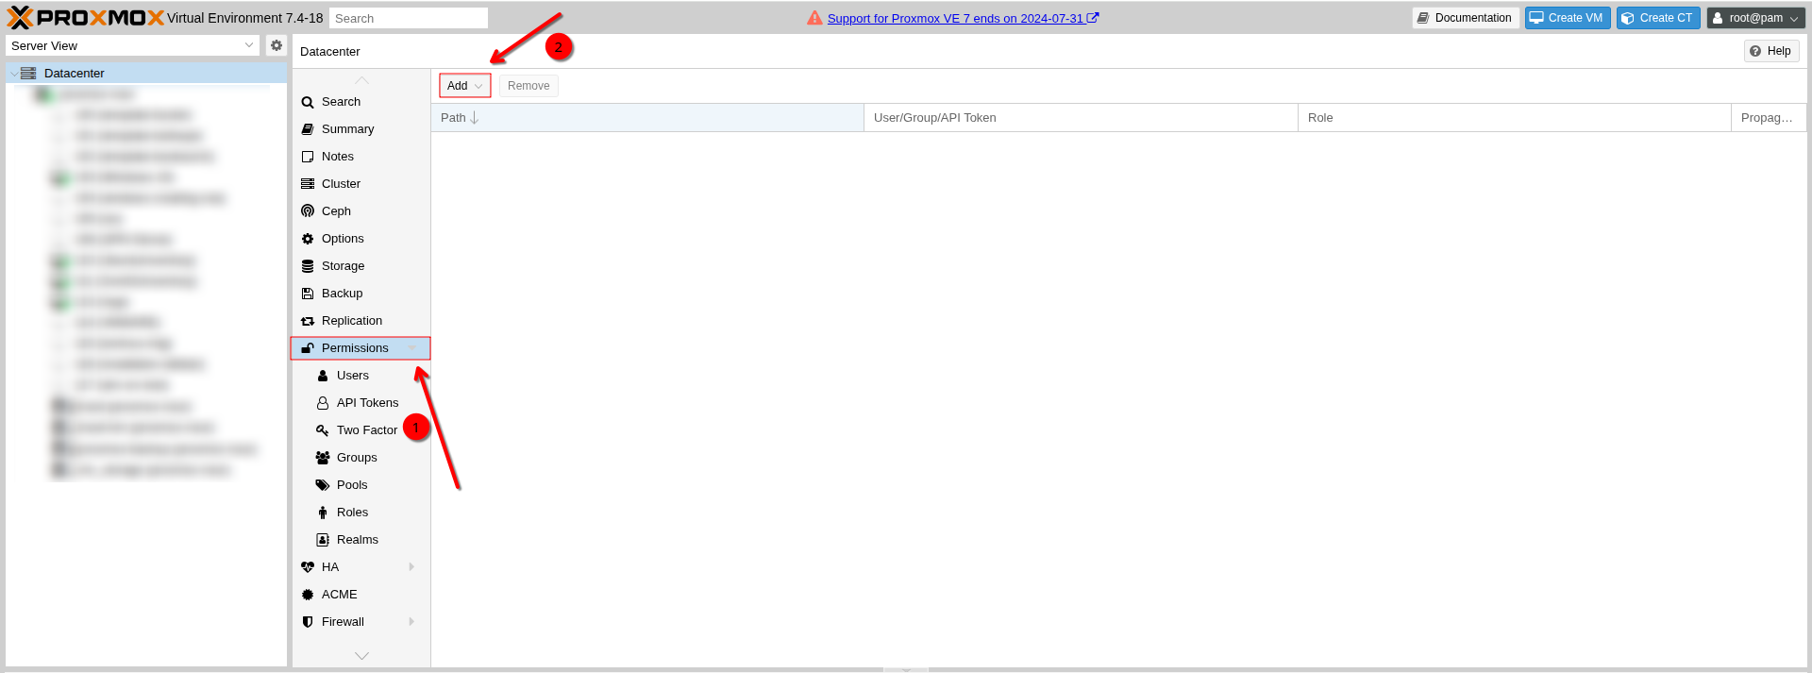
Task: Click the Options gear icon
Action: coord(308,239)
